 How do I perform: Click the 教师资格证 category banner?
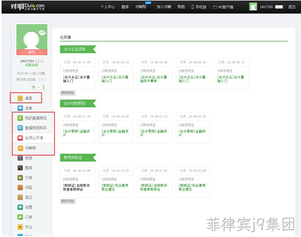click(78, 158)
